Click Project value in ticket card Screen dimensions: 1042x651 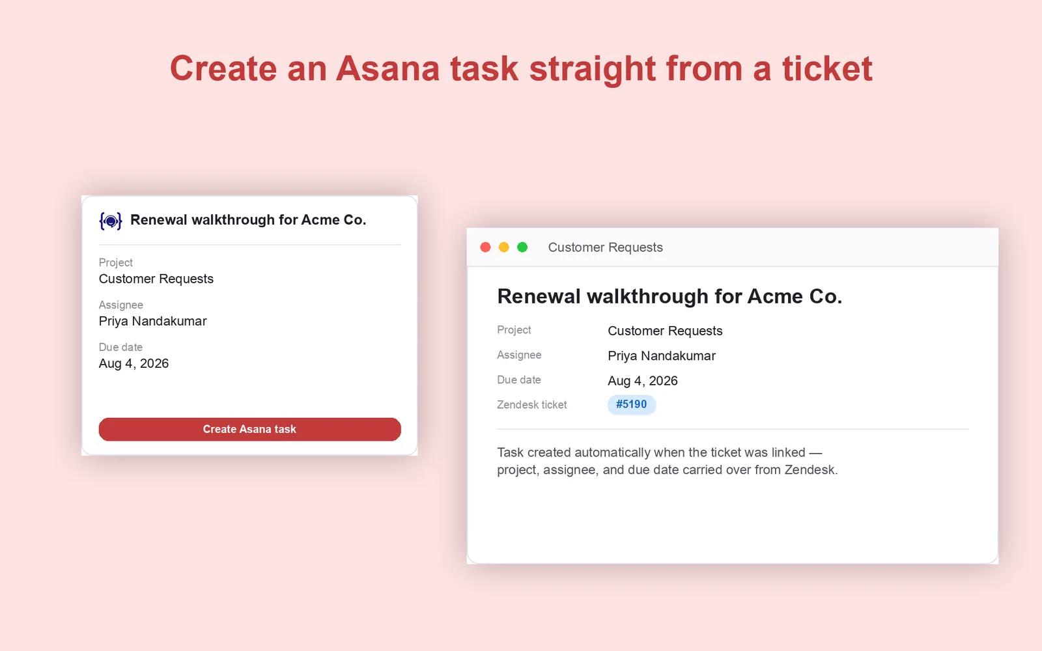[x=156, y=279]
